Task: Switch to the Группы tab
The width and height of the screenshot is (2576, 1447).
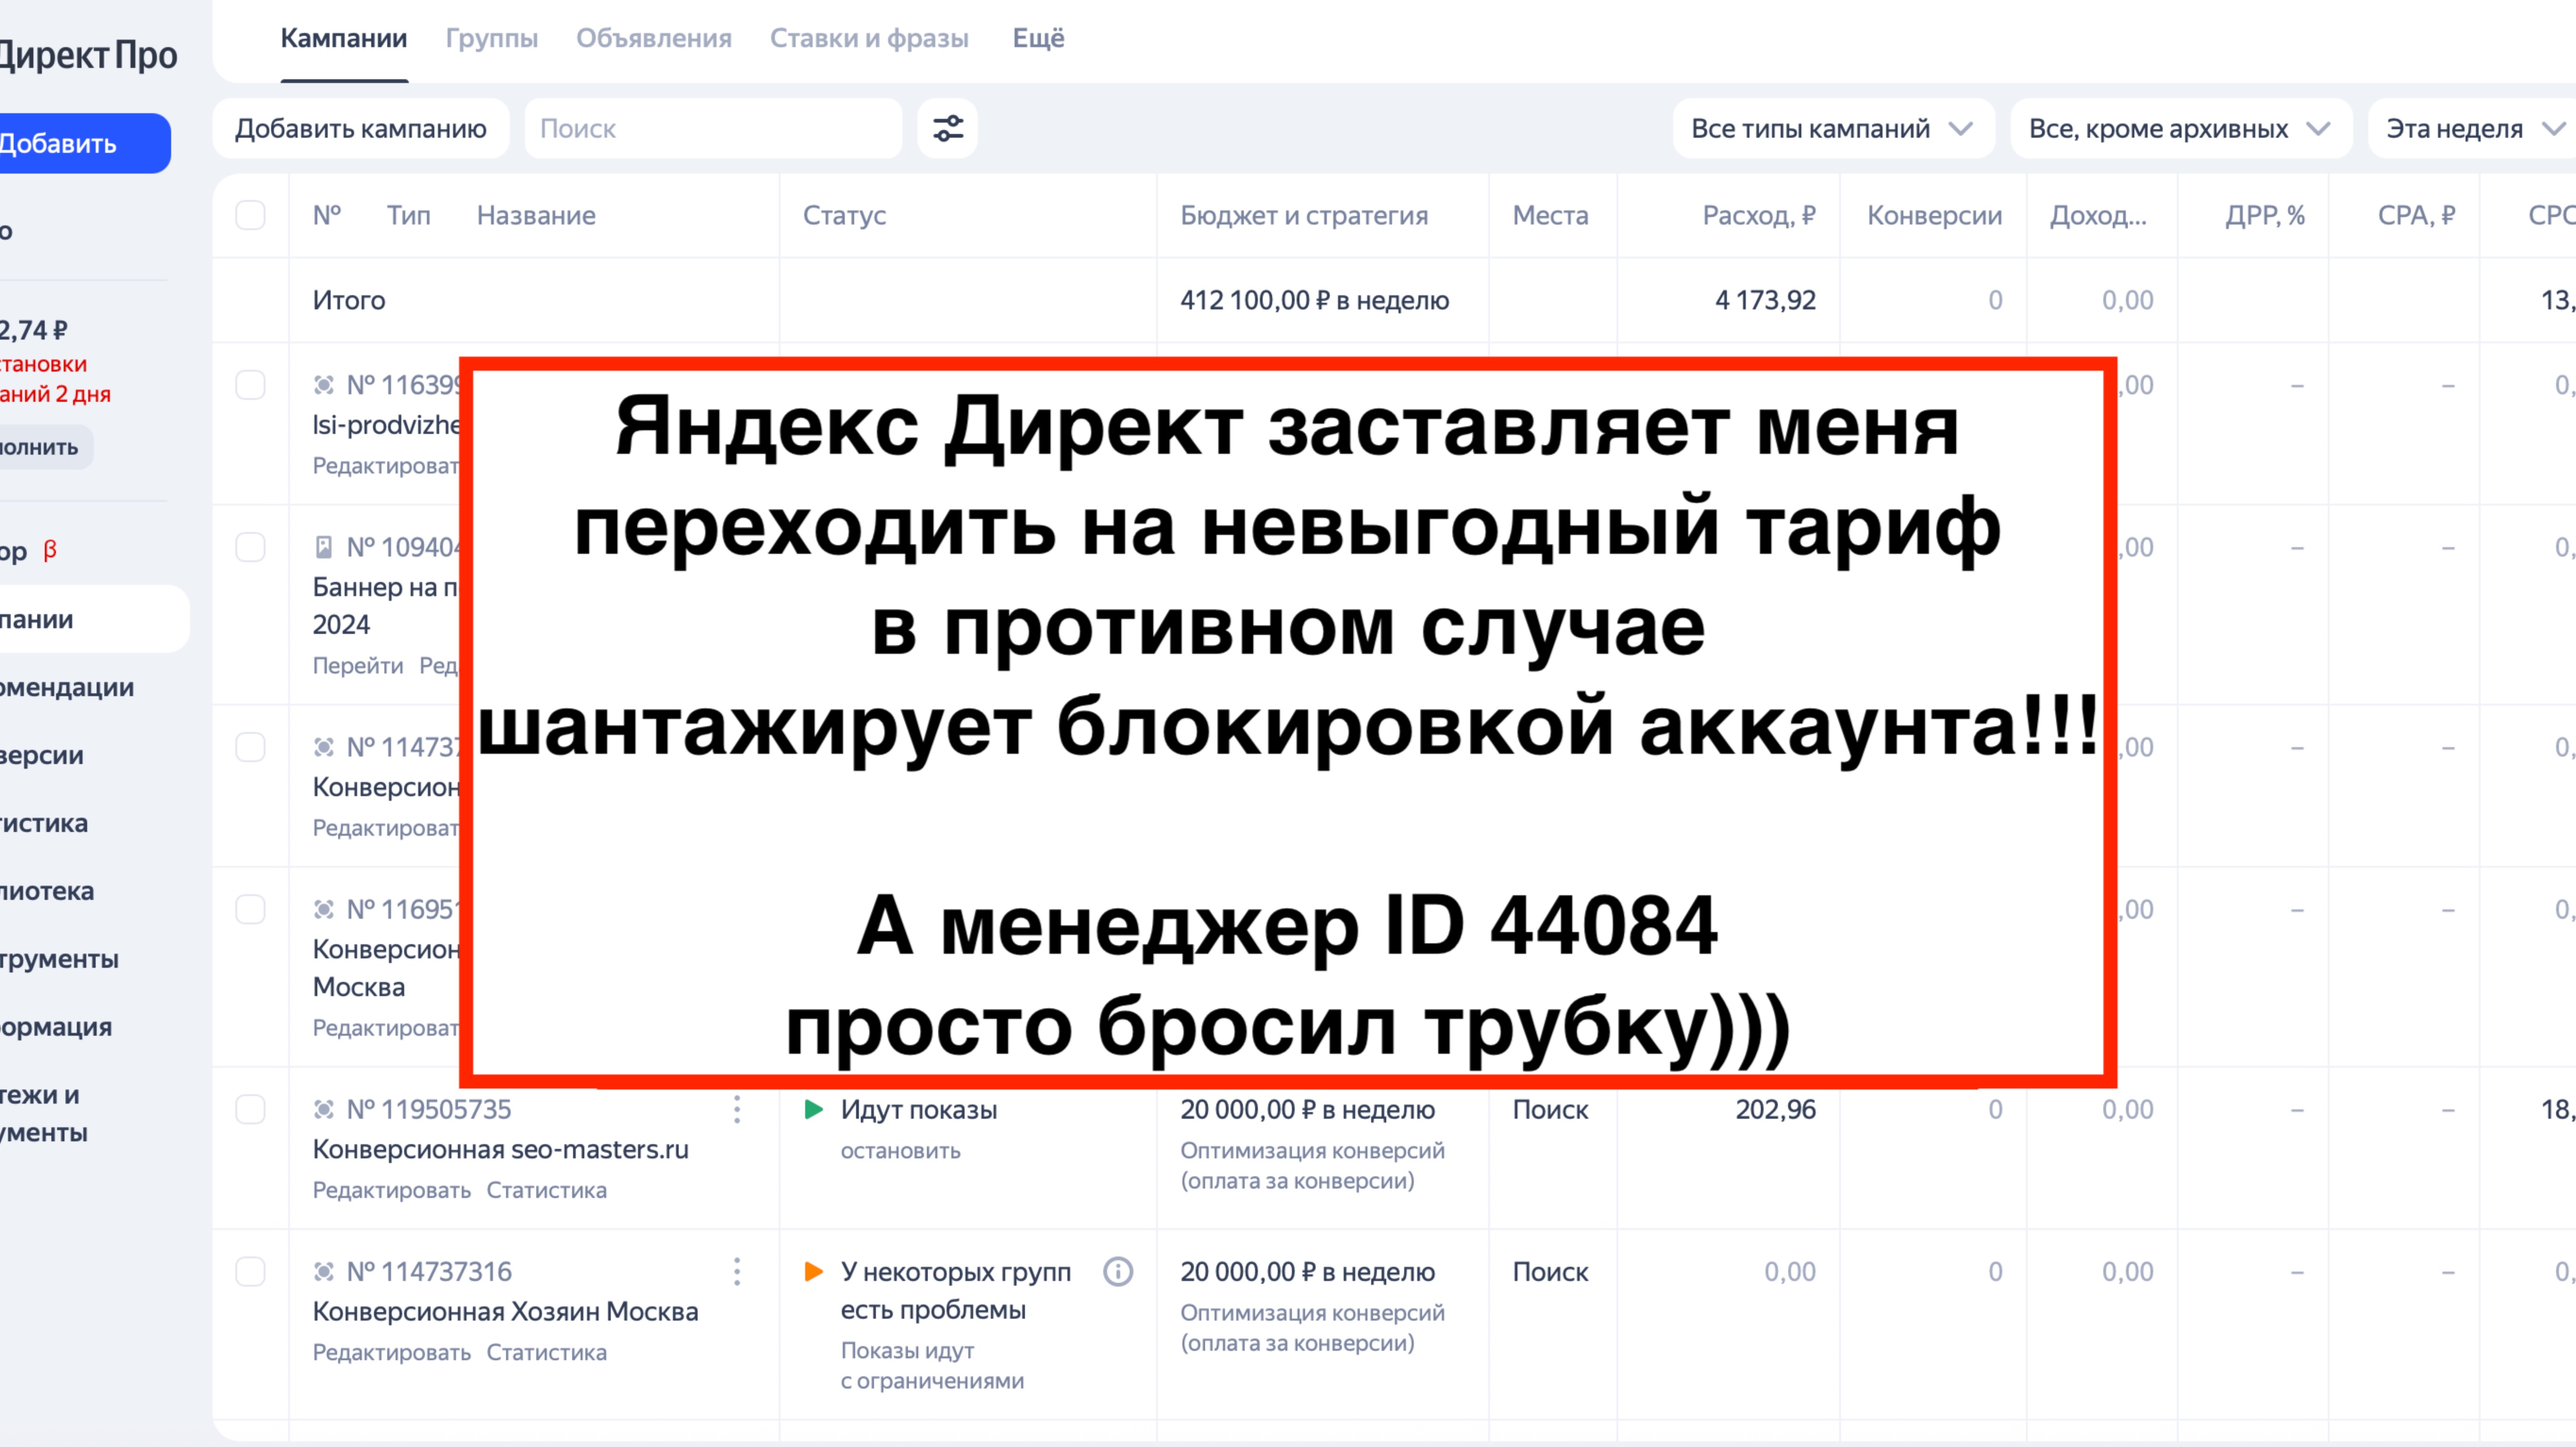Action: (x=491, y=38)
